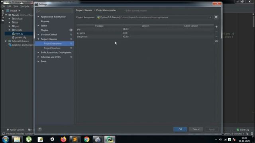Image resolution: width=255 pixels, height=143 pixels.
Task: Click volume speaker tray icon
Action: tap(220, 139)
